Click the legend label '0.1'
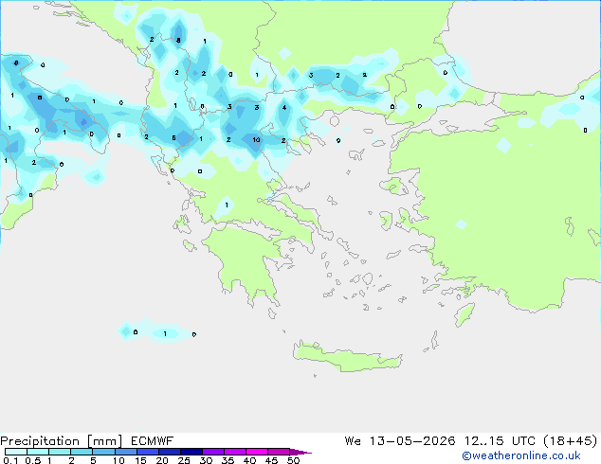 [10, 460]
